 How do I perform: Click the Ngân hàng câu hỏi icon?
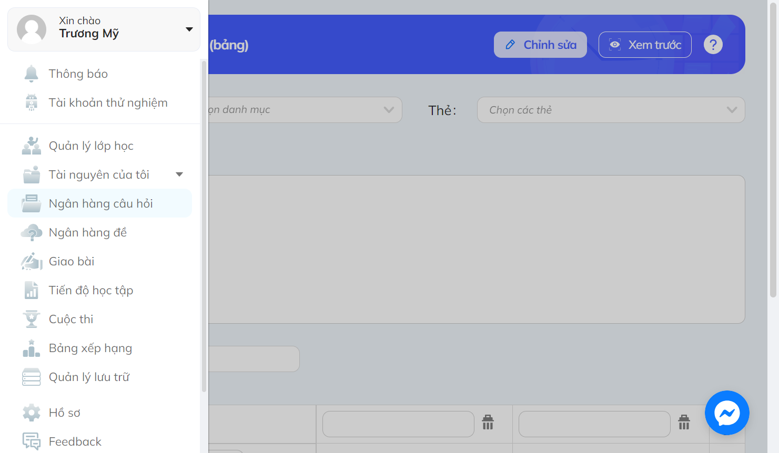[x=32, y=203]
